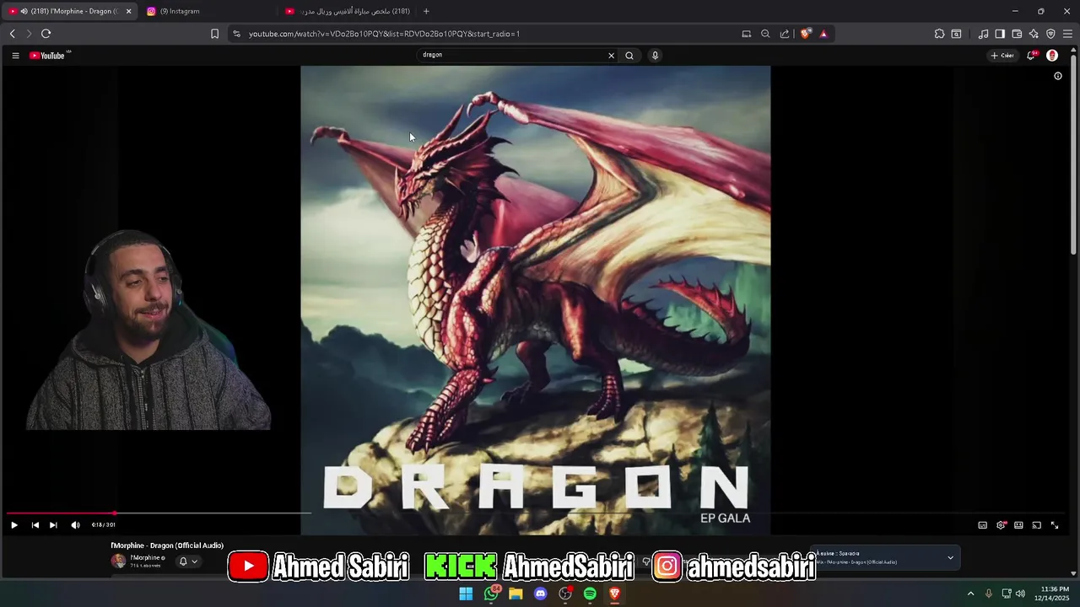Toggle theater mode in the player
The width and height of the screenshot is (1080, 607).
pyautogui.click(x=1018, y=525)
